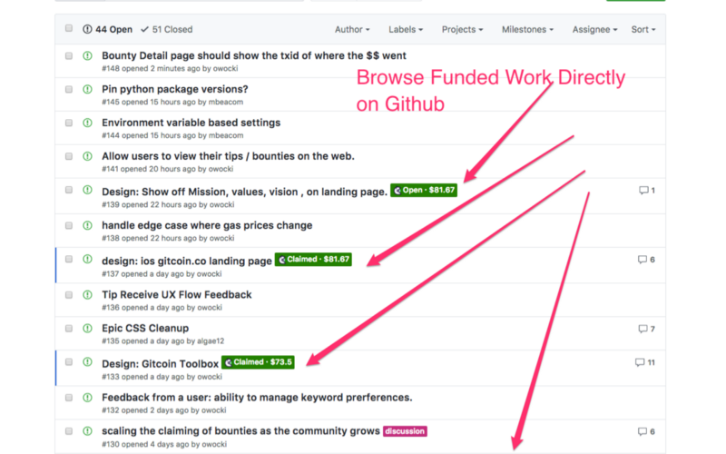Click open status icon for issue #141

[87, 156]
